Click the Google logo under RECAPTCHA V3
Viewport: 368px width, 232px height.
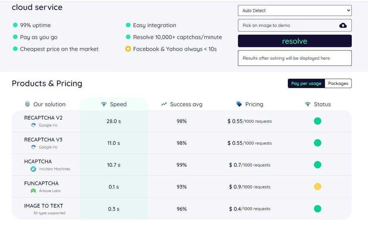34,147
